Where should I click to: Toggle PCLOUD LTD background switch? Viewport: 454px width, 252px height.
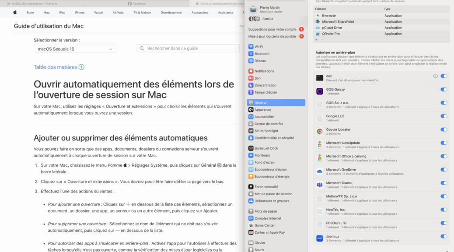[x=444, y=223]
